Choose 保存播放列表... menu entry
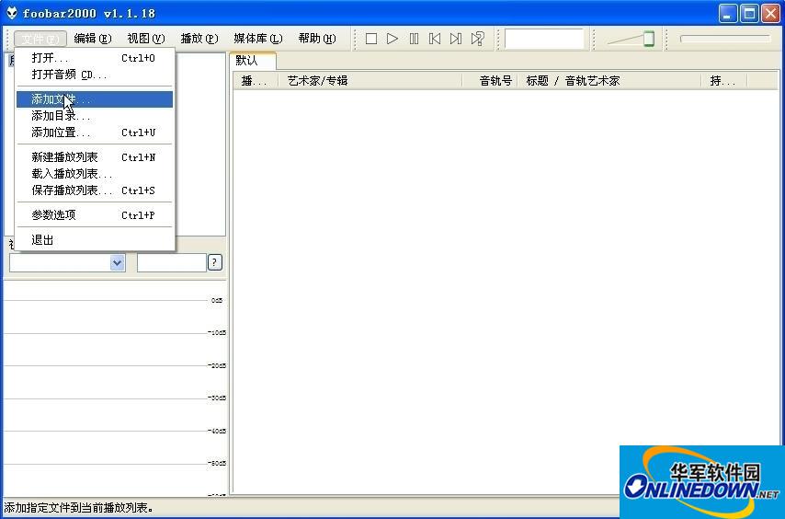This screenshot has width=785, height=519. point(95,190)
